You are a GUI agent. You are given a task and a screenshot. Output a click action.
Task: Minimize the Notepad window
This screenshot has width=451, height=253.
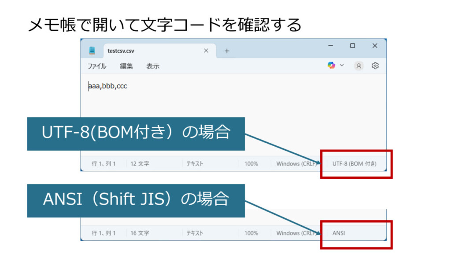click(331, 46)
